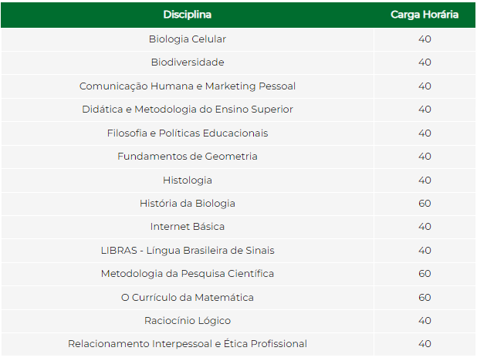Image resolution: width=477 pixels, height=361 pixels.
Task: Select Filosofia e Políticas Educacionais row
Action: 188,133
